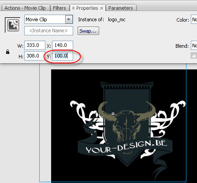
Task: Click the registration point crosshair on logo
Action: coord(113,114)
